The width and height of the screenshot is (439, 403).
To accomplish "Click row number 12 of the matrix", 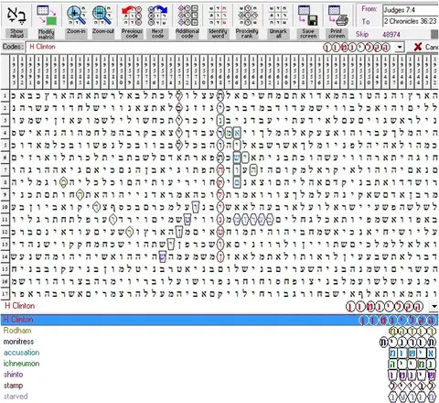I will (x=5, y=232).
